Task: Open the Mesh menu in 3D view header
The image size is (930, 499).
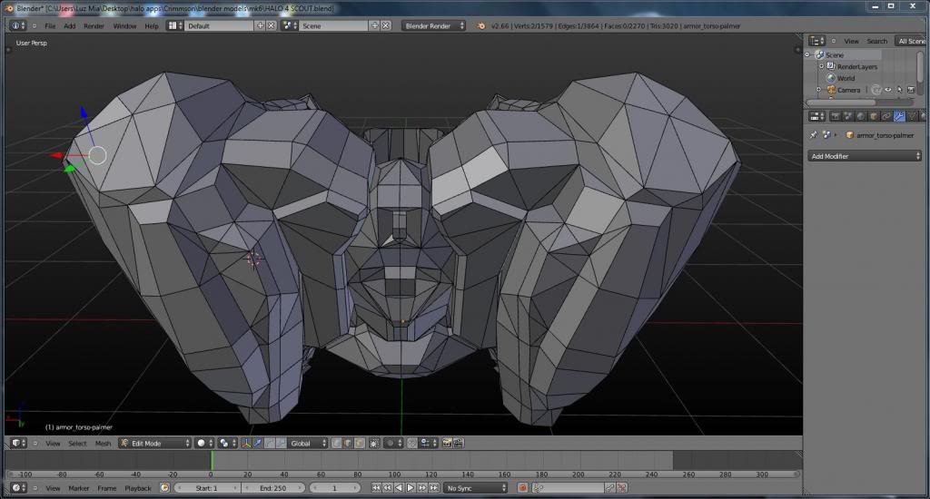Action: pos(103,444)
